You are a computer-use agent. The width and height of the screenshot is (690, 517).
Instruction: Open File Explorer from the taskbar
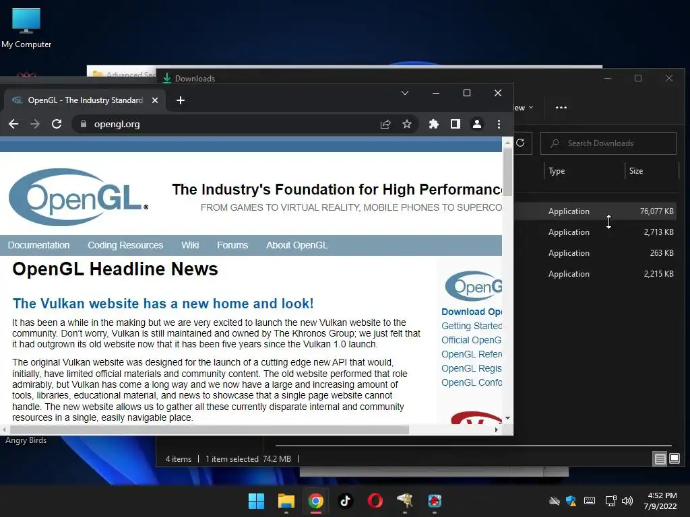286,501
